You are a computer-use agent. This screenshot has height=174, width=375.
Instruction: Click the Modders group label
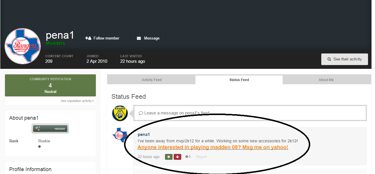pos(55,43)
